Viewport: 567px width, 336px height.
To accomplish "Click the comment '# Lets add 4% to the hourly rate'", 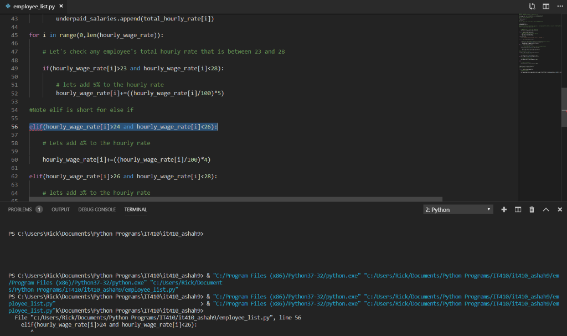I will (x=96, y=143).
